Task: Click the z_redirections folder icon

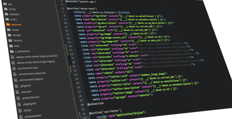Action: point(12,51)
